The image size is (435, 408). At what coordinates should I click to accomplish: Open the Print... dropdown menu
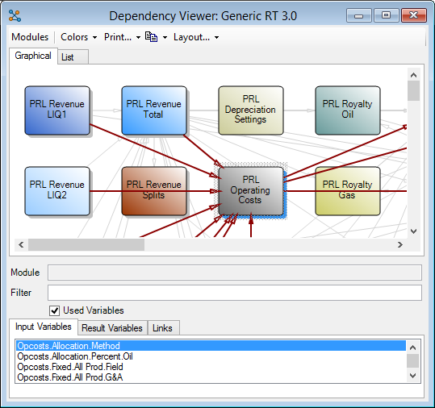tap(123, 37)
